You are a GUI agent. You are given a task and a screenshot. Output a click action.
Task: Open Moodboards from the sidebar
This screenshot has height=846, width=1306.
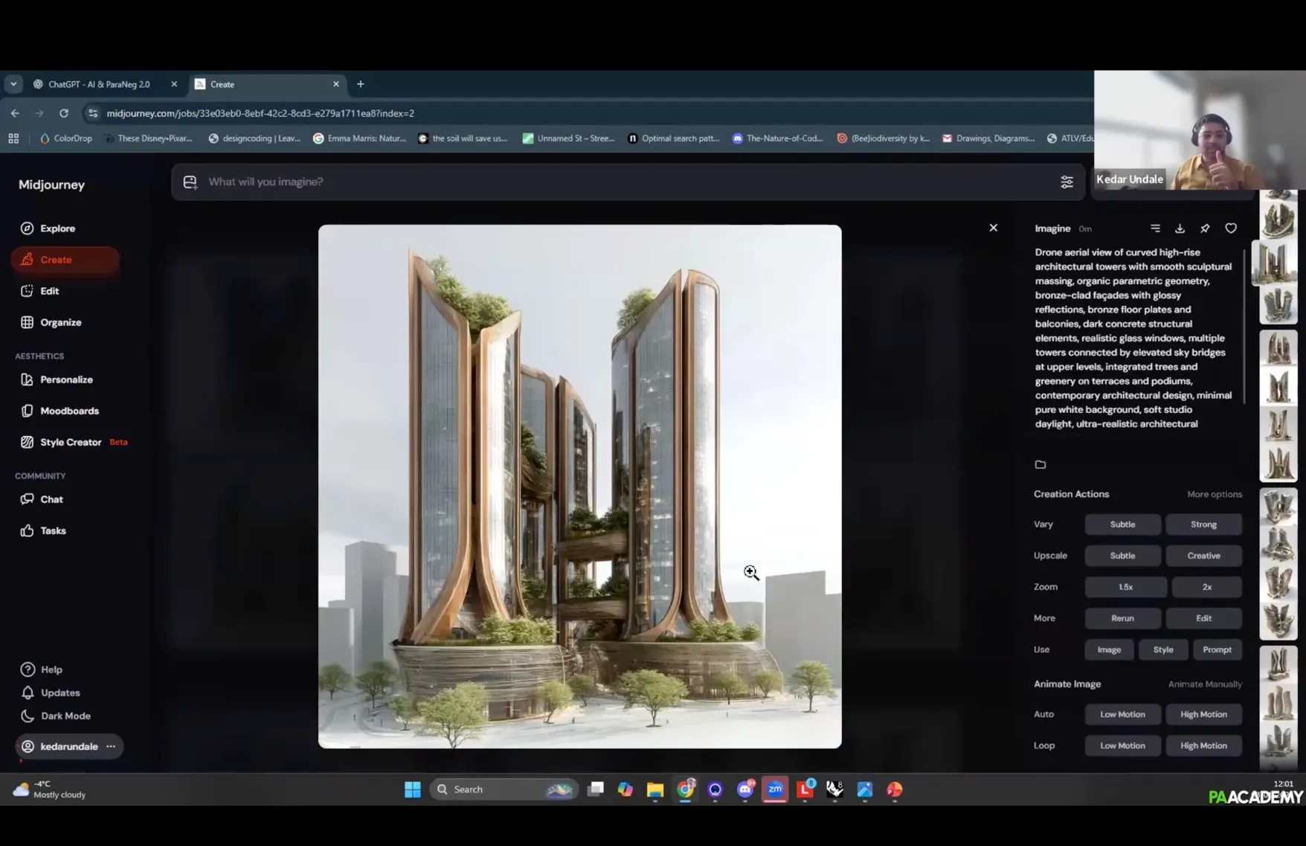pos(69,411)
